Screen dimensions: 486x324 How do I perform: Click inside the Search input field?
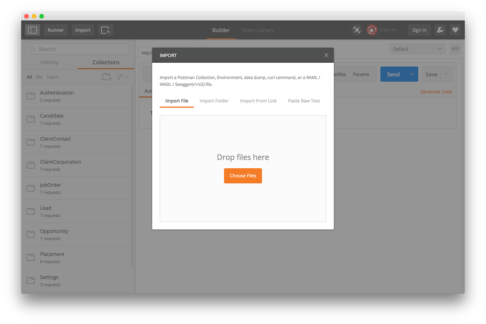77,49
